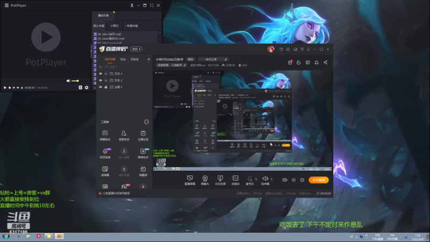Open the microphone tool with purple badge
The height and width of the screenshot is (242, 430).
[105, 153]
